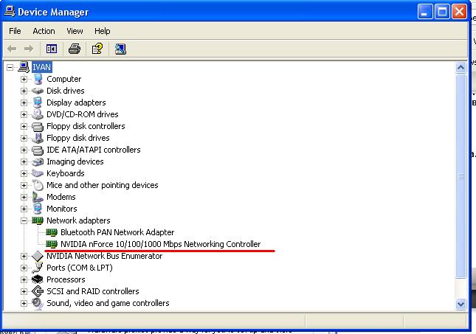
Task: Select NVIDIA nForce Networking Controller
Action: (x=160, y=244)
